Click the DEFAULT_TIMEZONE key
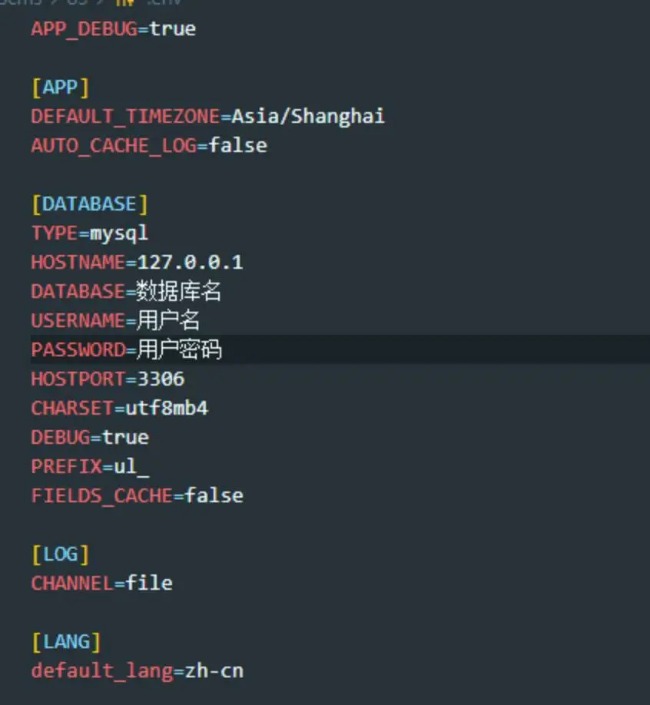This screenshot has width=650, height=705. coord(125,117)
